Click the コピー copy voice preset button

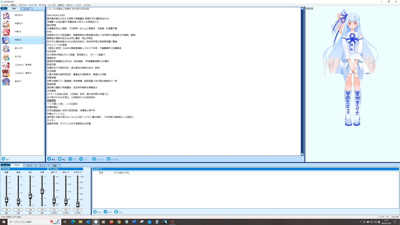pos(5,159)
